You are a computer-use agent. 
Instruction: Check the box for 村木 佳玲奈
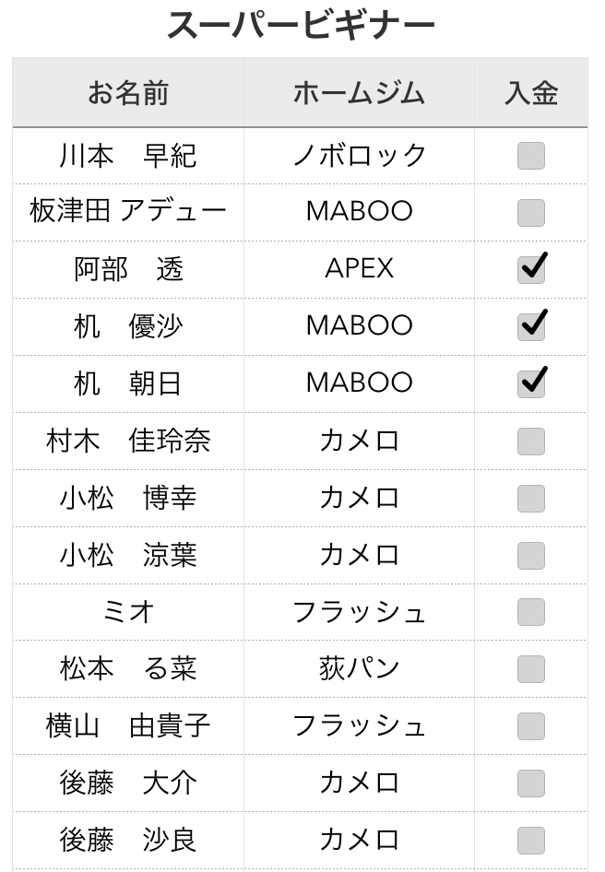click(530, 442)
